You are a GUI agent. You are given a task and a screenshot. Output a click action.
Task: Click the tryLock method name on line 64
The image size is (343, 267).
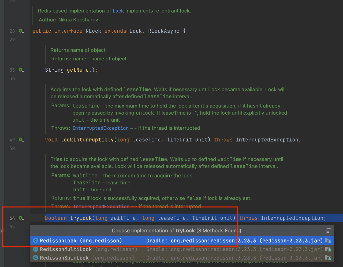point(81,218)
